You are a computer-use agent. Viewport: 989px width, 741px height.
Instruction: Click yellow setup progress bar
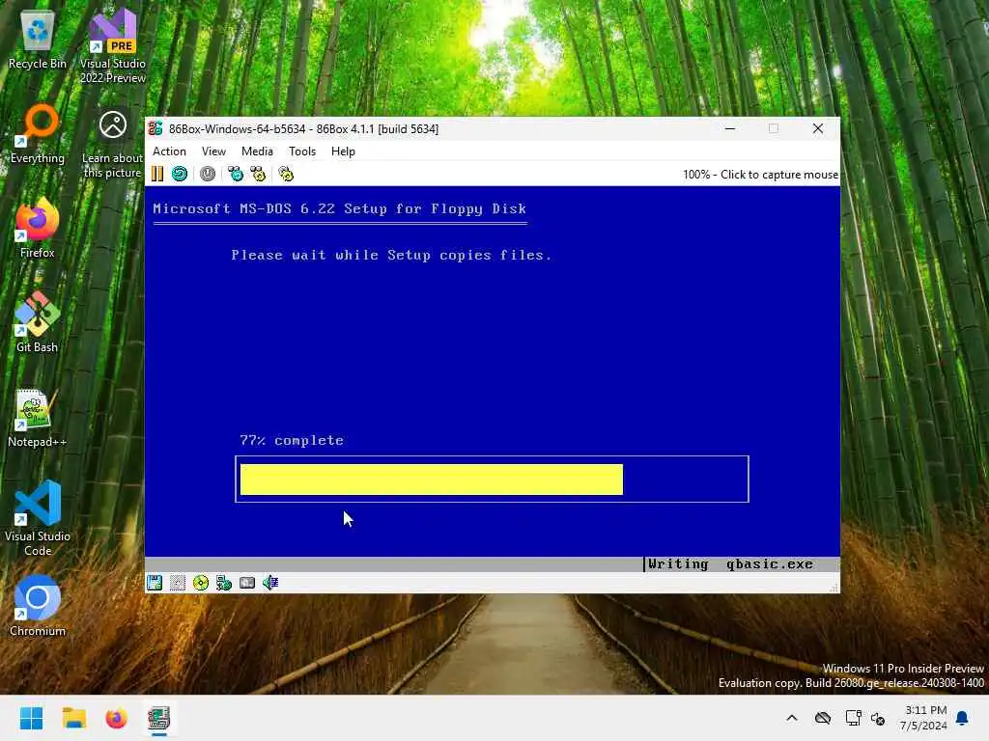point(432,480)
